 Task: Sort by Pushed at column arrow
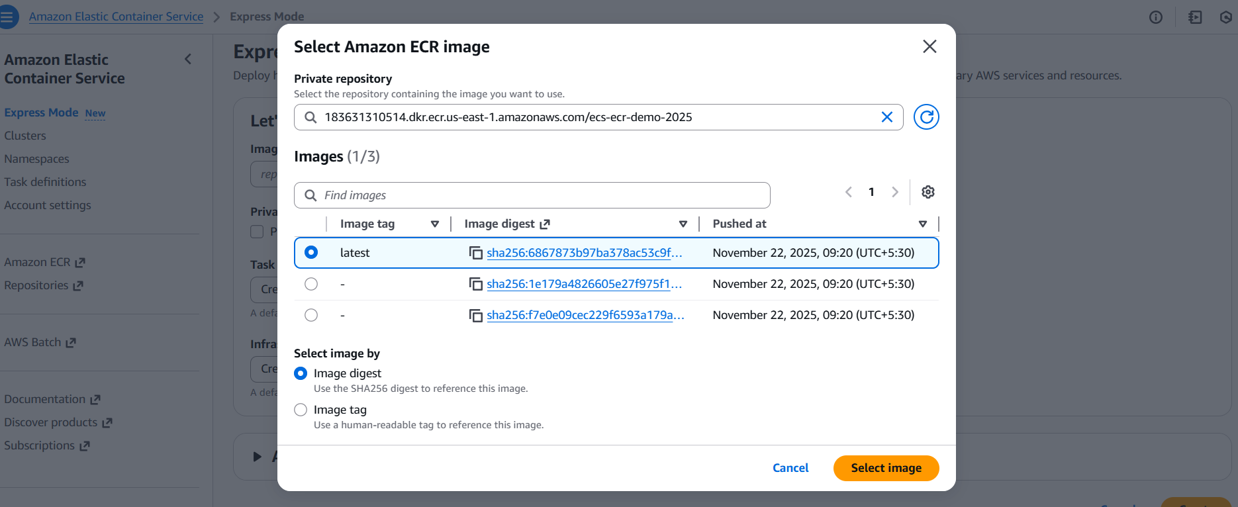923,224
